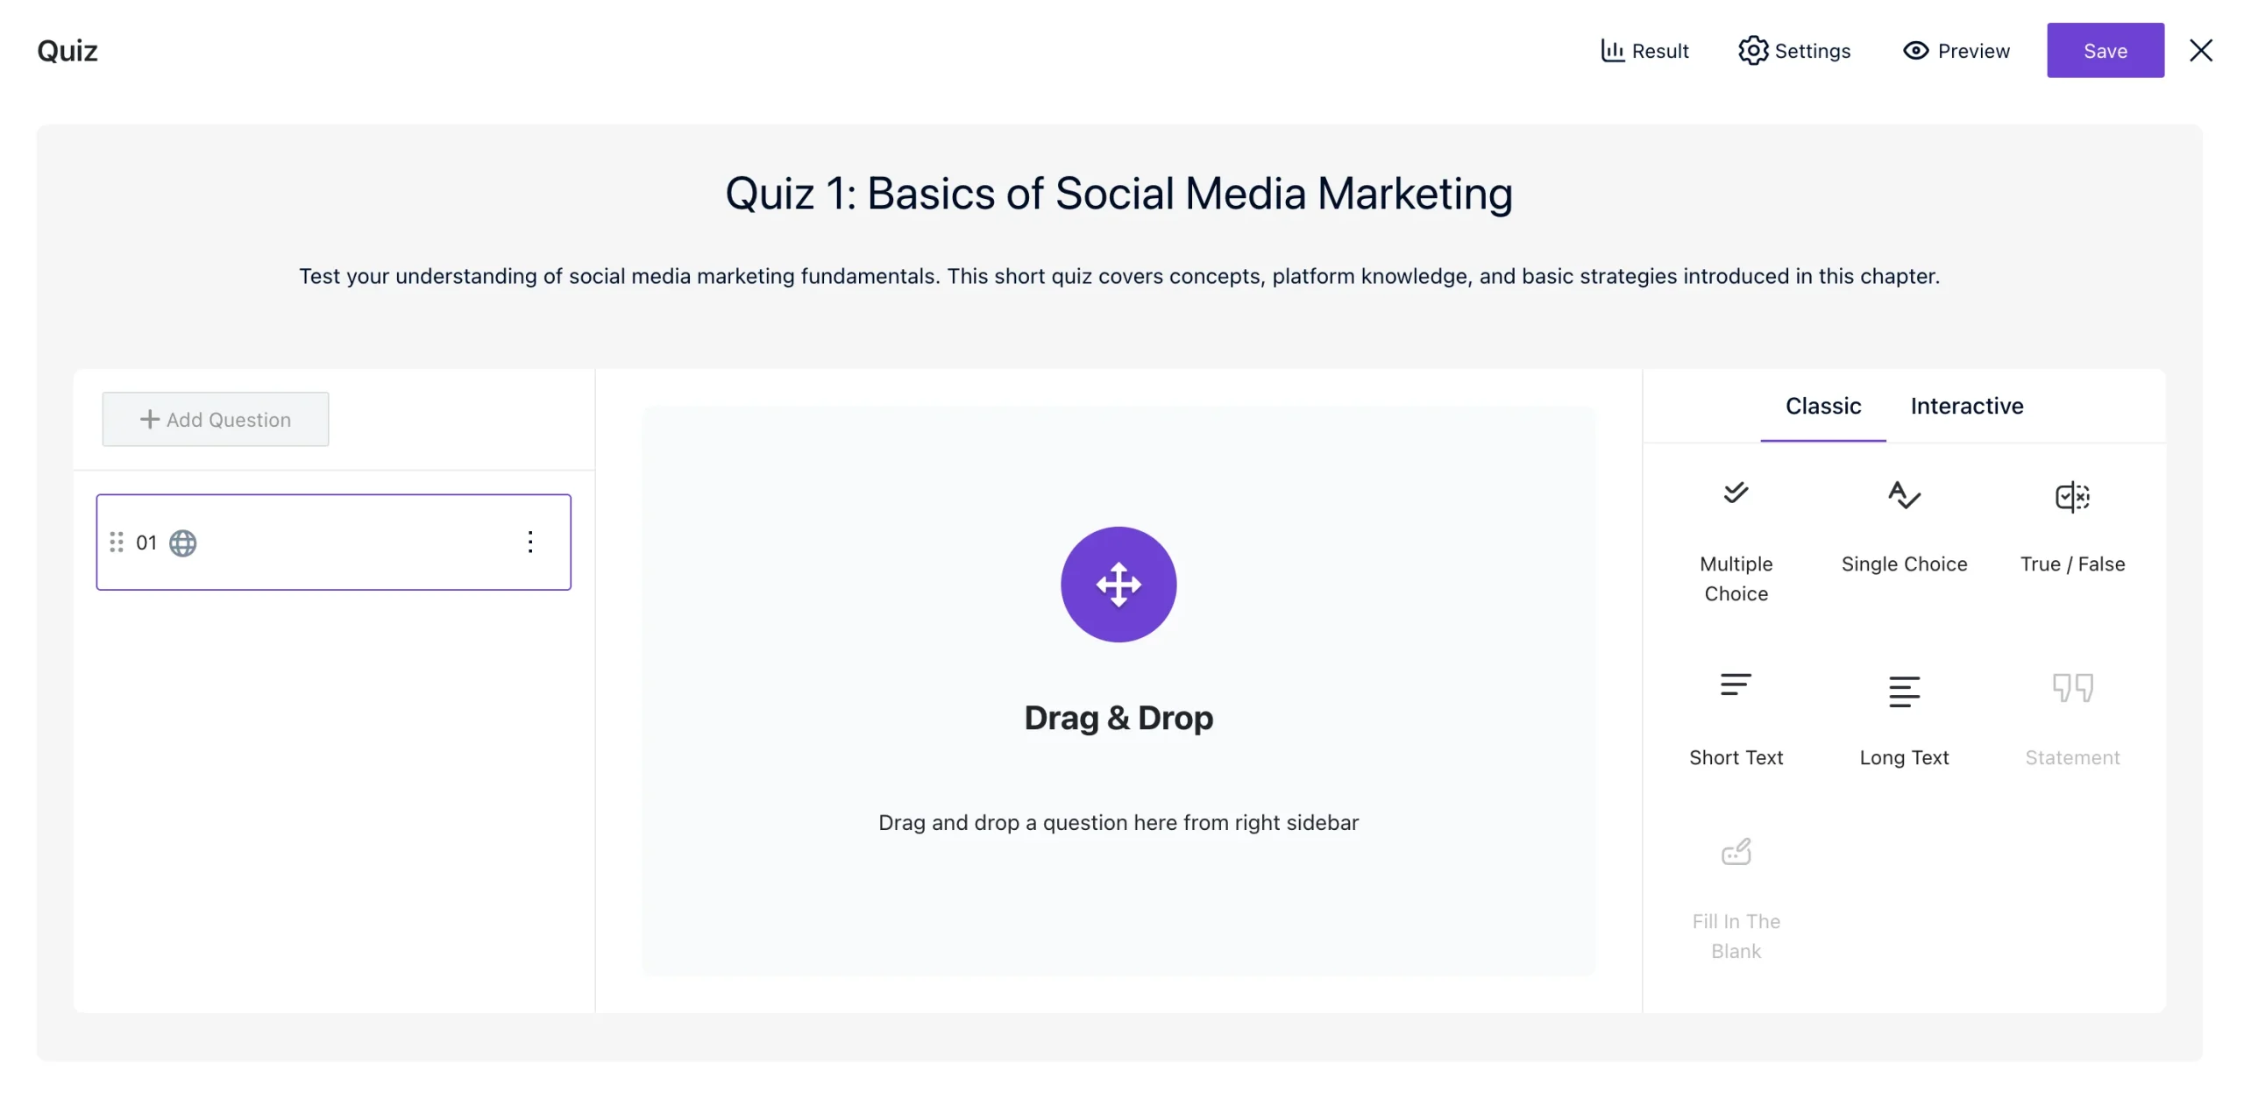Viewport: 2244px width, 1099px height.
Task: Close the quiz editor
Action: coord(2201,50)
